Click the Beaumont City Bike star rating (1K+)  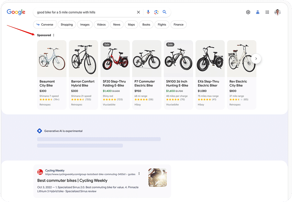pyautogui.click(x=49, y=99)
